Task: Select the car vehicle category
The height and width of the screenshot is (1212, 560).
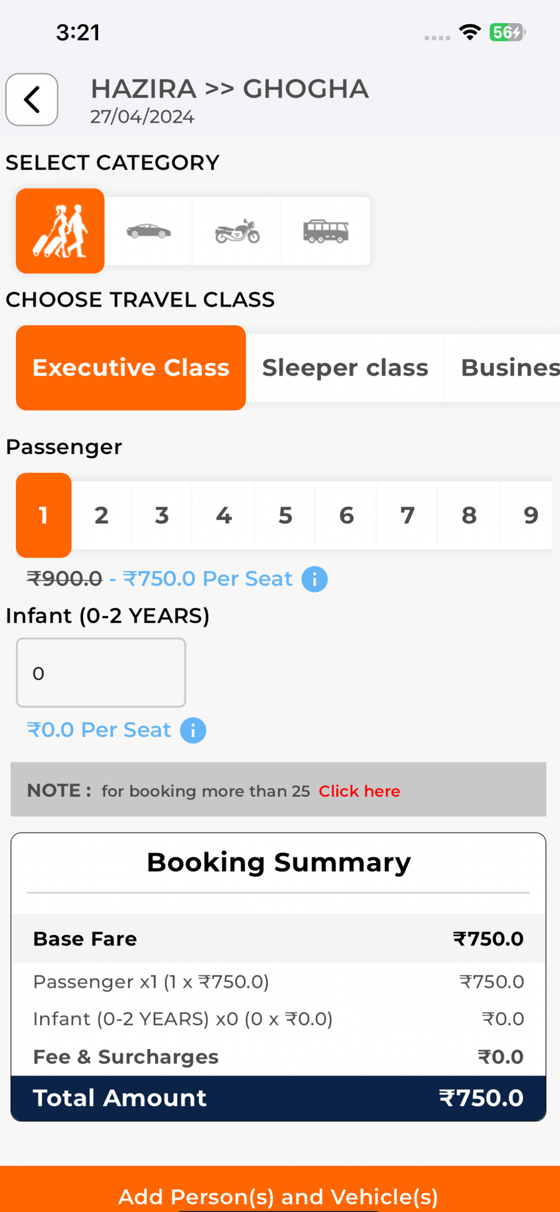Action: (x=148, y=231)
